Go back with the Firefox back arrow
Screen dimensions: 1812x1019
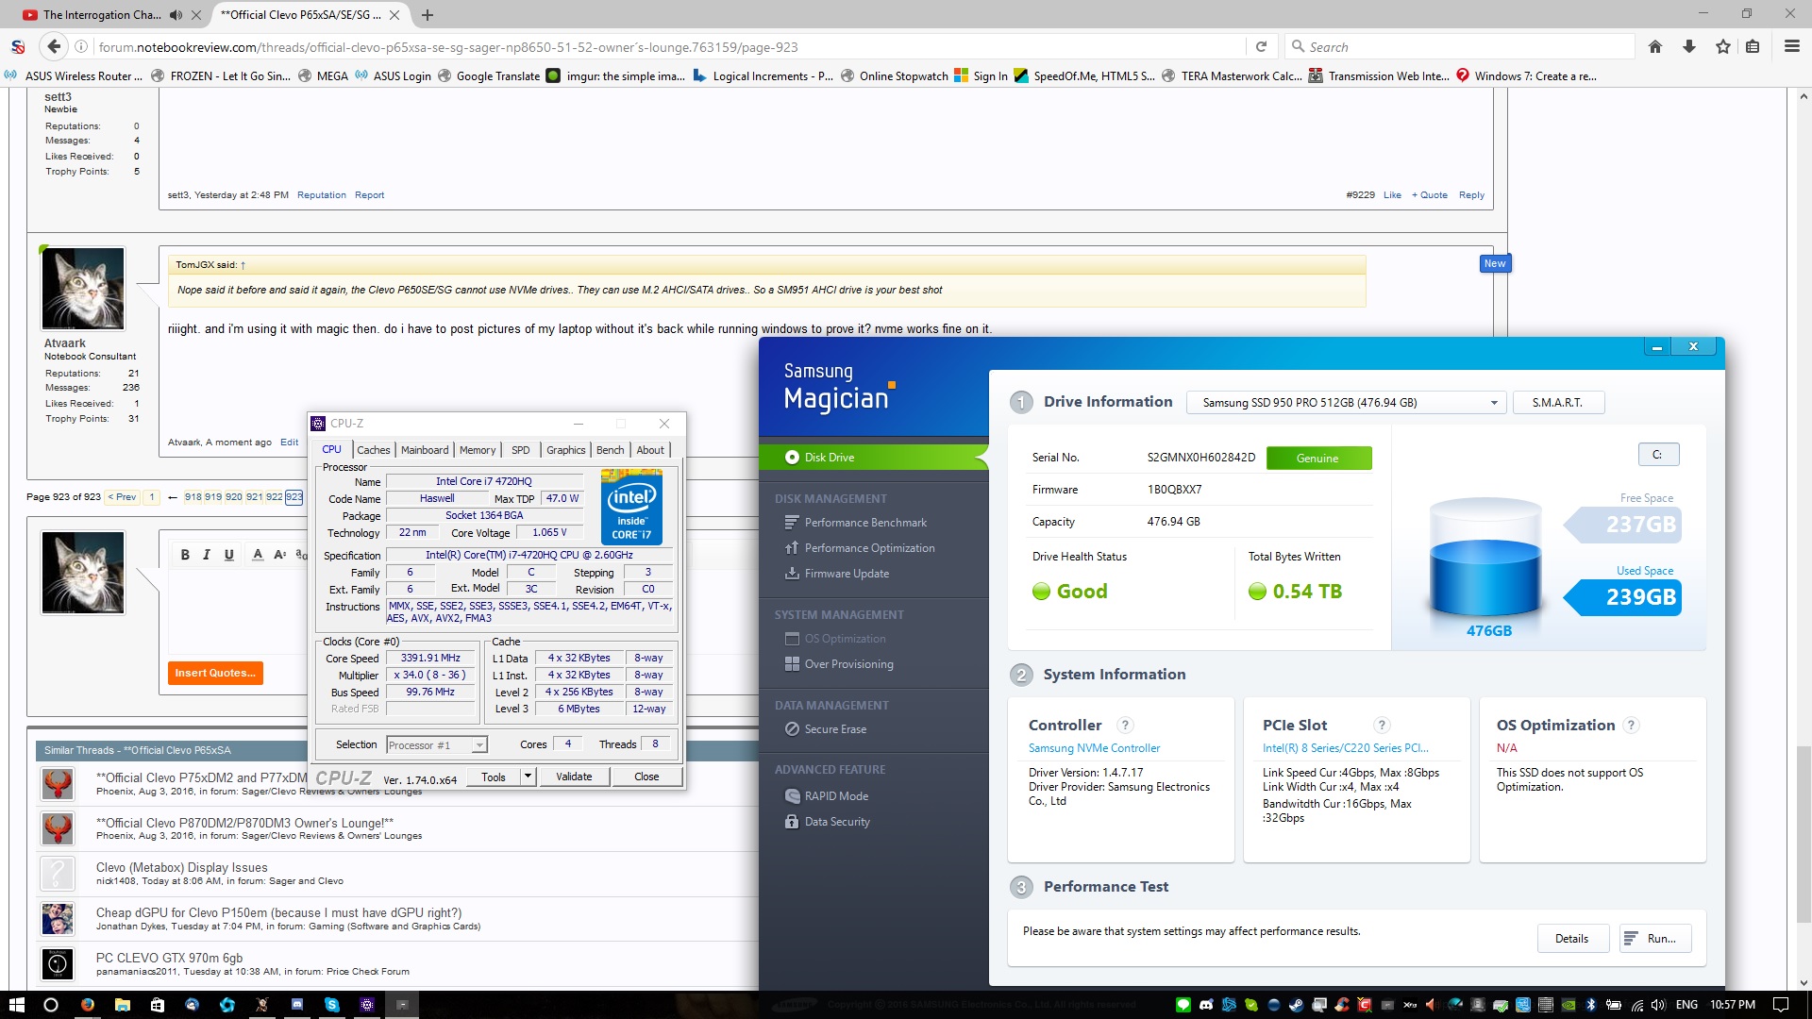(54, 46)
